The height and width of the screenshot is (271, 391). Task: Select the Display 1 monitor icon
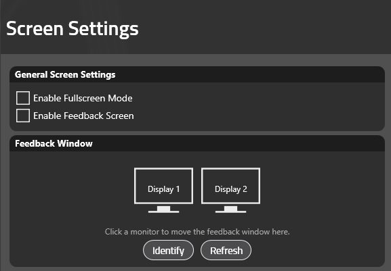163,190
